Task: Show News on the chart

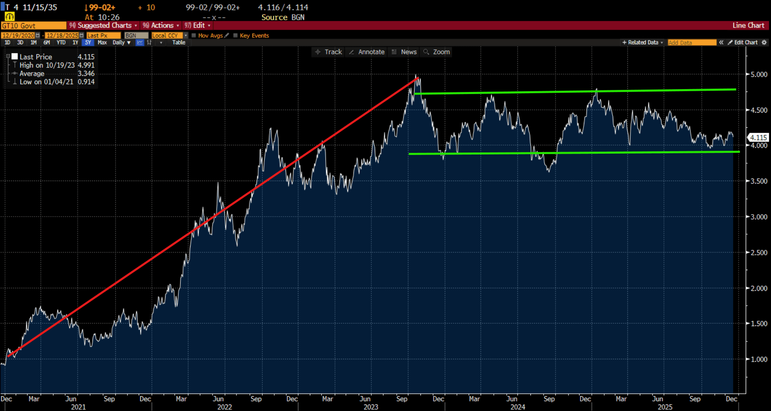Action: [404, 52]
